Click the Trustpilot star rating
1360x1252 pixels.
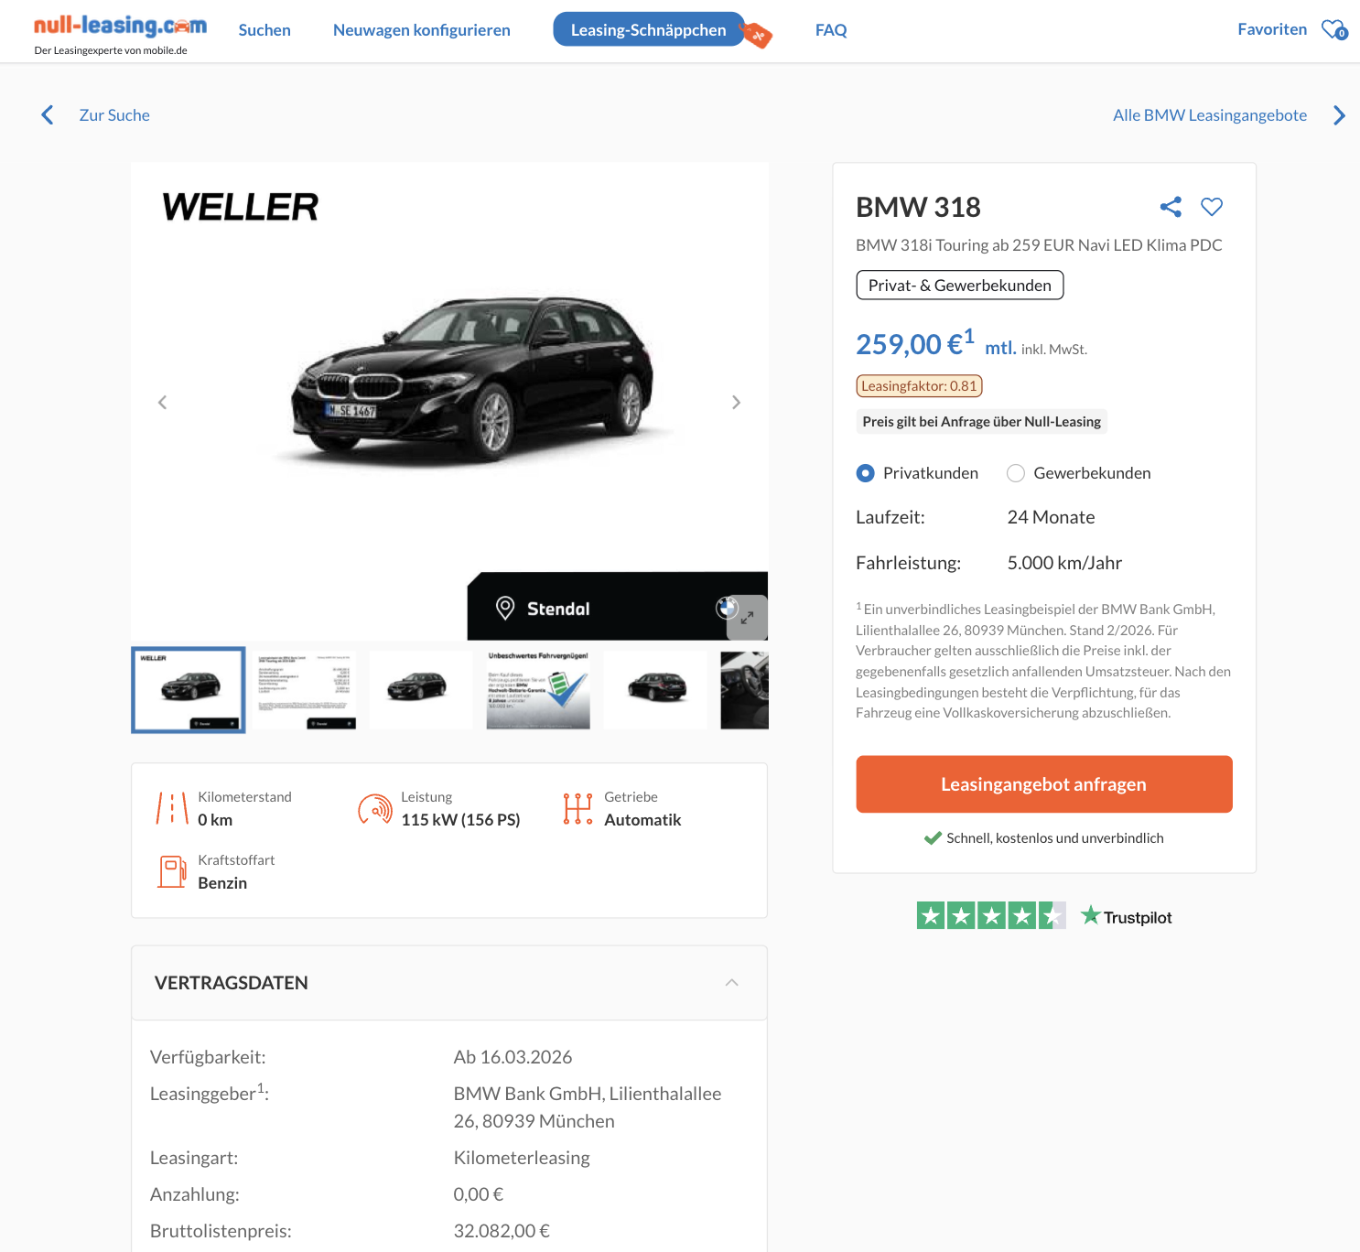pos(991,915)
